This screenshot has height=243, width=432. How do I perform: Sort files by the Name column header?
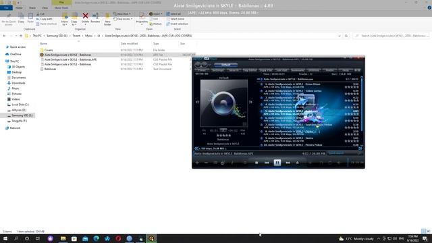tap(43, 43)
